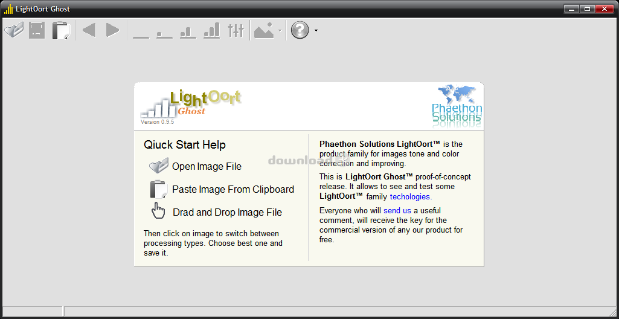Click the landscape image toolbar icon
This screenshot has height=319, width=619.
[x=264, y=30]
